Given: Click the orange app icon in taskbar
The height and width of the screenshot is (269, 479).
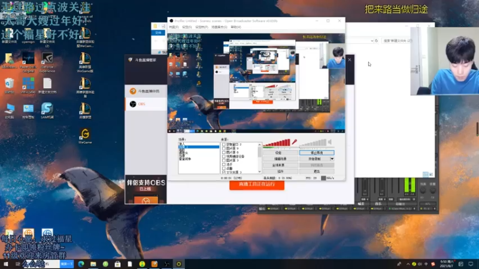Looking at the screenshot, I should click(154, 264).
